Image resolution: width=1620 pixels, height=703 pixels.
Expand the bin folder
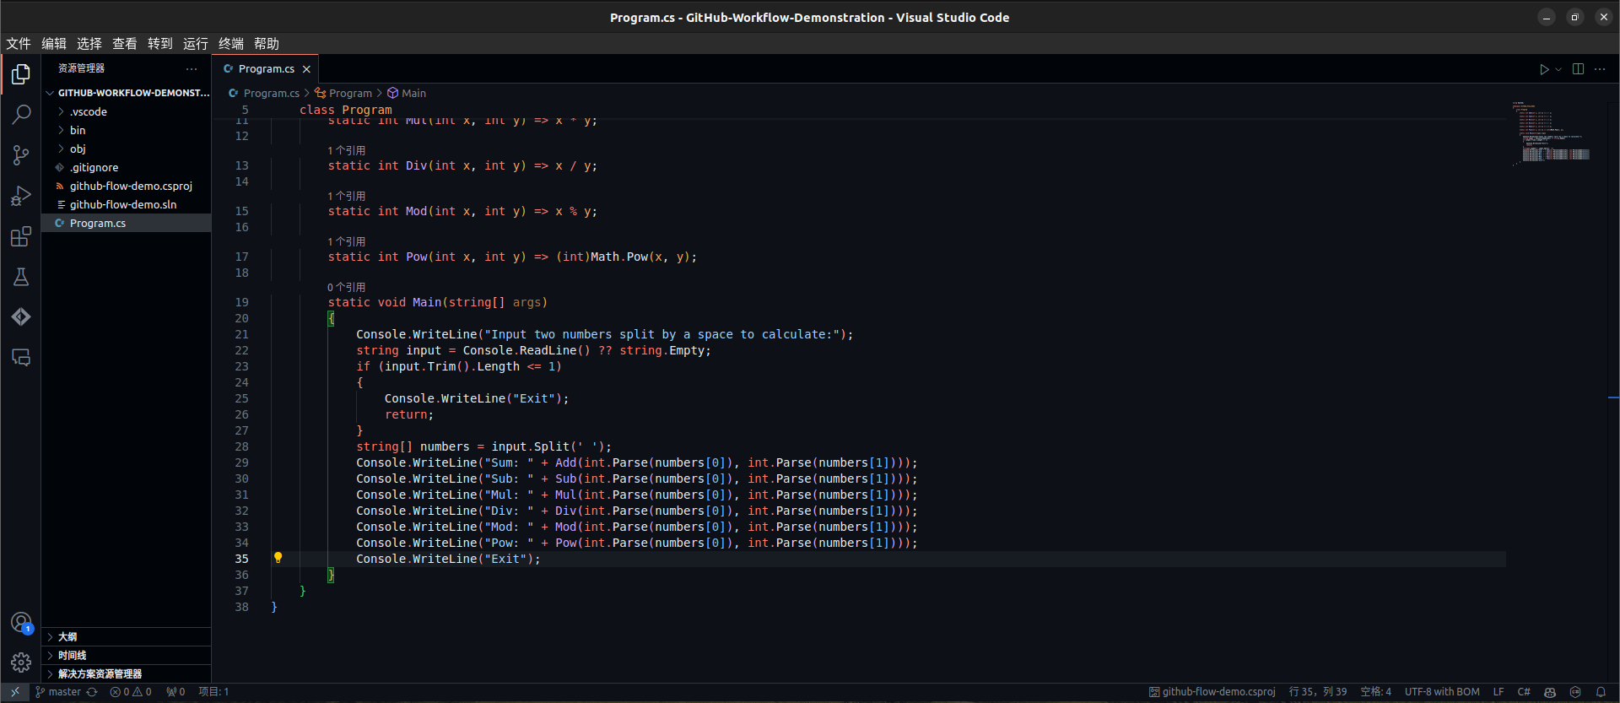(77, 130)
